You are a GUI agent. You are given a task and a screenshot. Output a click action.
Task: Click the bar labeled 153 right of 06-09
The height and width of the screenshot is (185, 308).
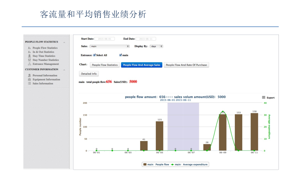coord(239,132)
